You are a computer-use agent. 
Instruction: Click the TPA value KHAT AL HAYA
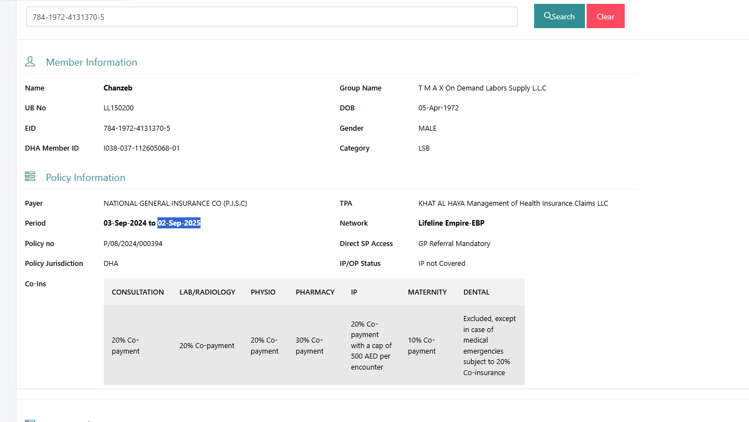[513, 204]
